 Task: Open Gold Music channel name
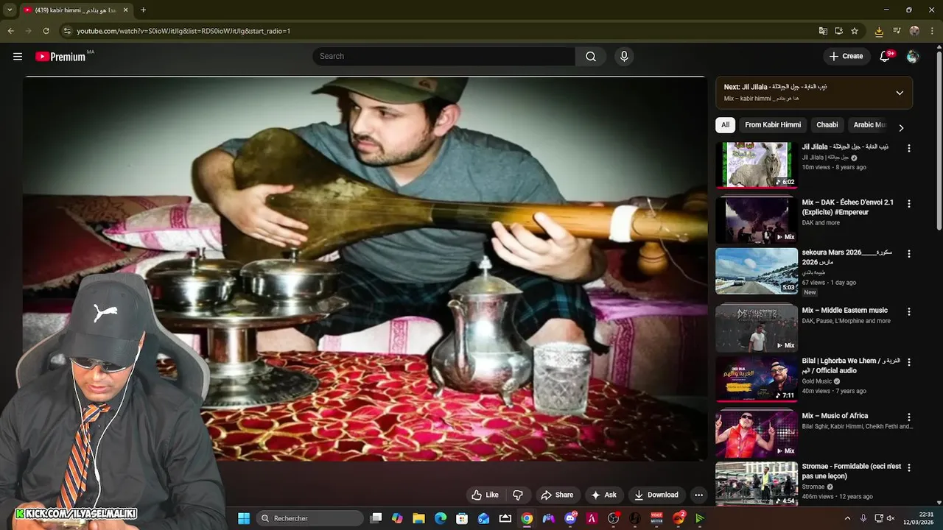816,381
